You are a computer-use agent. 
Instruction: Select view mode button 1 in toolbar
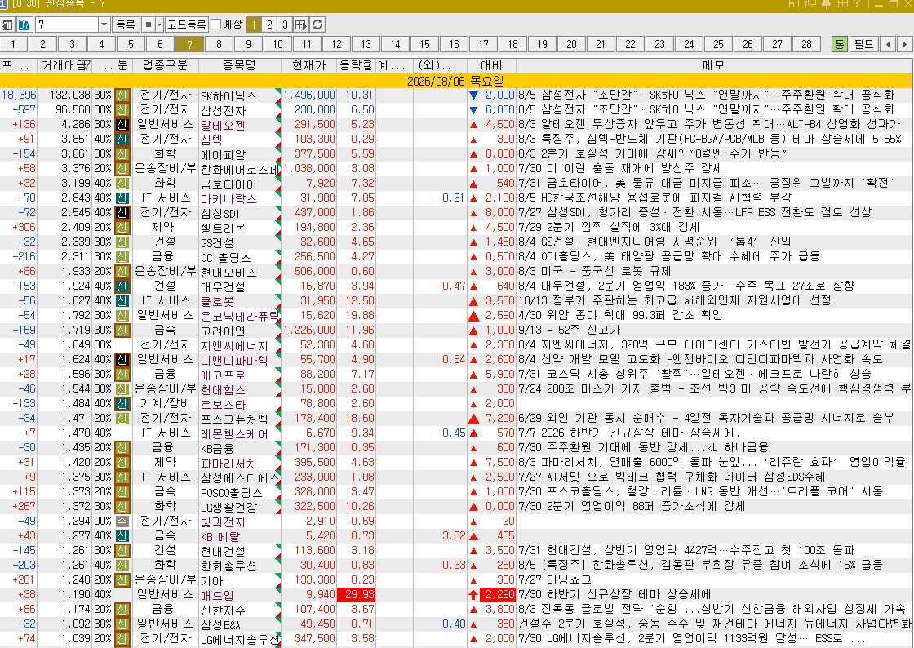[x=254, y=24]
